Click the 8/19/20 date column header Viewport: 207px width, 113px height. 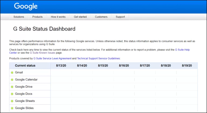187,65
